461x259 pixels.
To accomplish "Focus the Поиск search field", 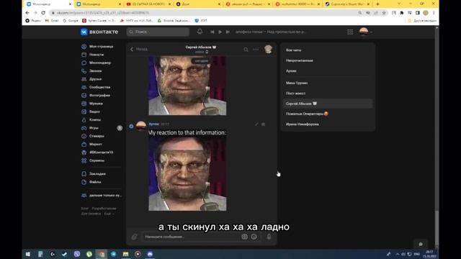I will click(x=158, y=32).
